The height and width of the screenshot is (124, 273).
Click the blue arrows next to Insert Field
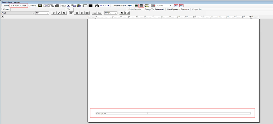click(130, 6)
